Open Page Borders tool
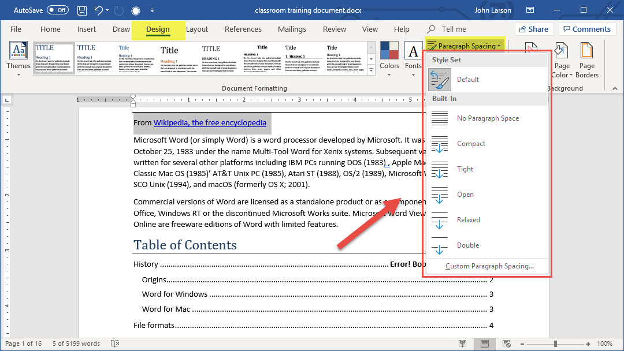The image size is (624, 351). point(586,59)
